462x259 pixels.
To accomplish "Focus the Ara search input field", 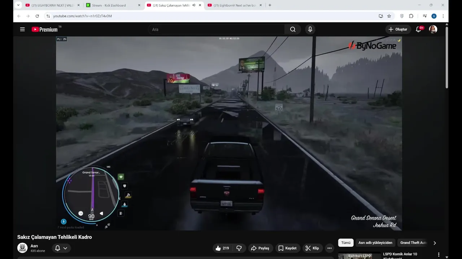I will click(217, 29).
